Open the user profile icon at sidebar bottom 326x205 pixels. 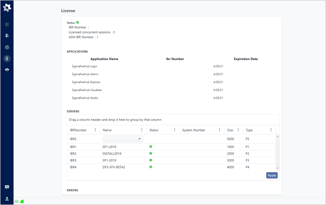click(x=7, y=198)
